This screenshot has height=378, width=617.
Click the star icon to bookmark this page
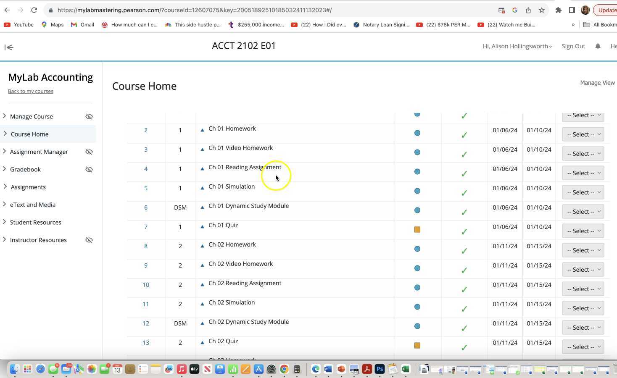click(x=541, y=10)
